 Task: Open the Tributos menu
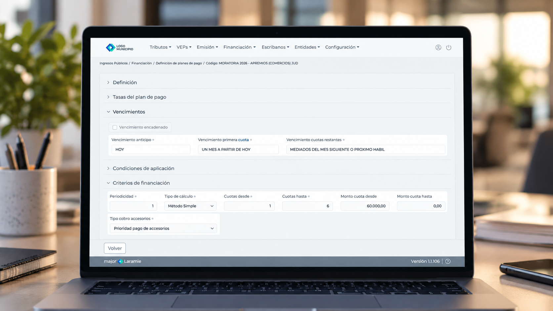(x=160, y=47)
